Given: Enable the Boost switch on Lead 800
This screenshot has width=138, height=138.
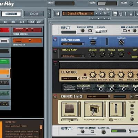Looking at the screenshot, I should [x=85, y=75].
